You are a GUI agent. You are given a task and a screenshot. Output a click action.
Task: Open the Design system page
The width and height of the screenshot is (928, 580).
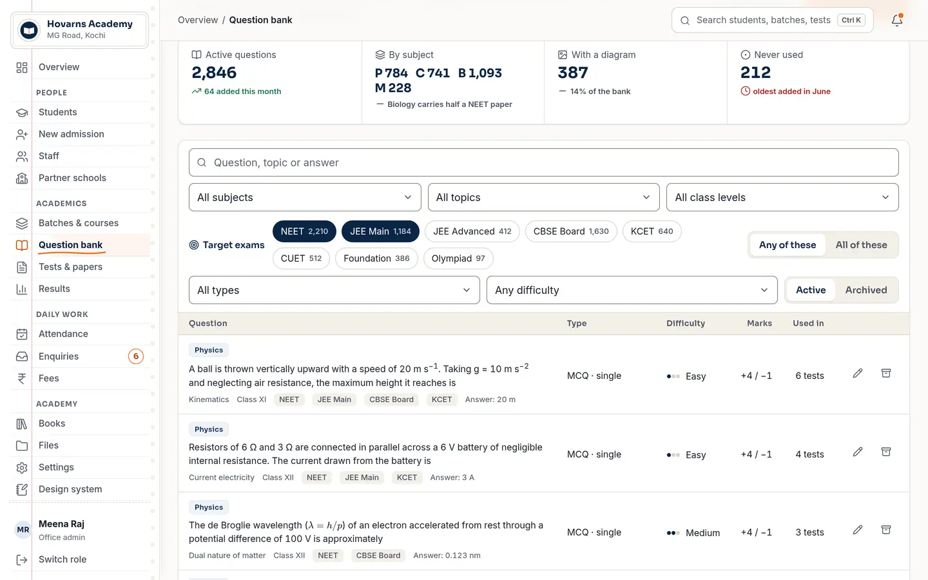pyautogui.click(x=80, y=489)
